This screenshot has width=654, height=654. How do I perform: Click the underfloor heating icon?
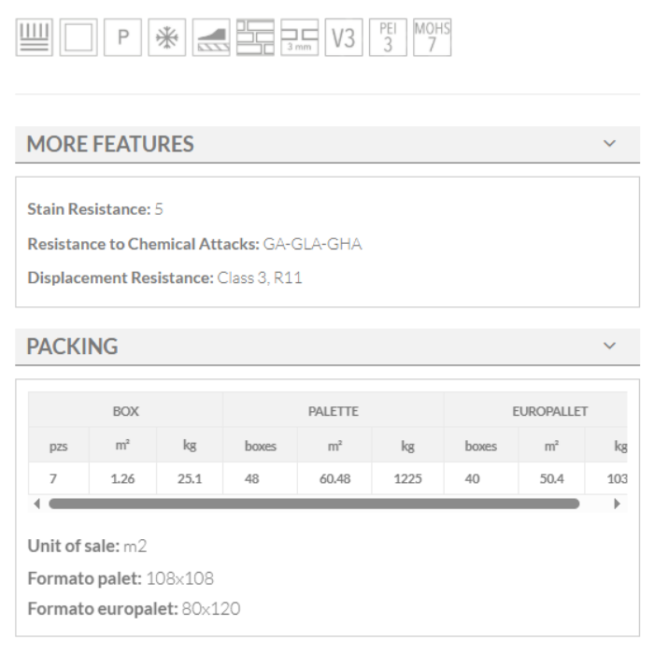[x=34, y=38]
